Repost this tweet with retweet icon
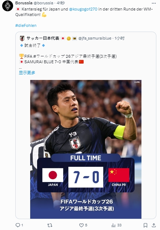The height and width of the screenshot is (230, 160). (50, 225)
